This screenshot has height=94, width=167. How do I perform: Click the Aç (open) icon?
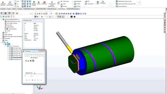[16, 4]
